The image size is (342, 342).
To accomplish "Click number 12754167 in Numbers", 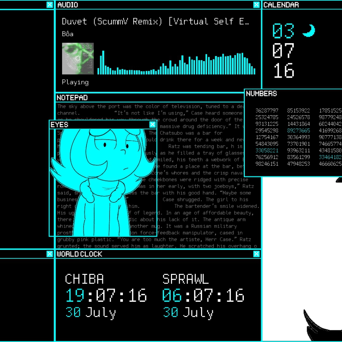I will coord(267,137).
